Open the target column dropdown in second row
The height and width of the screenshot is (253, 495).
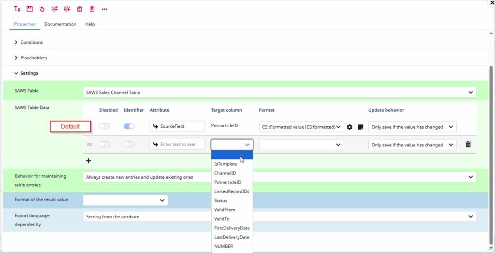(x=232, y=145)
